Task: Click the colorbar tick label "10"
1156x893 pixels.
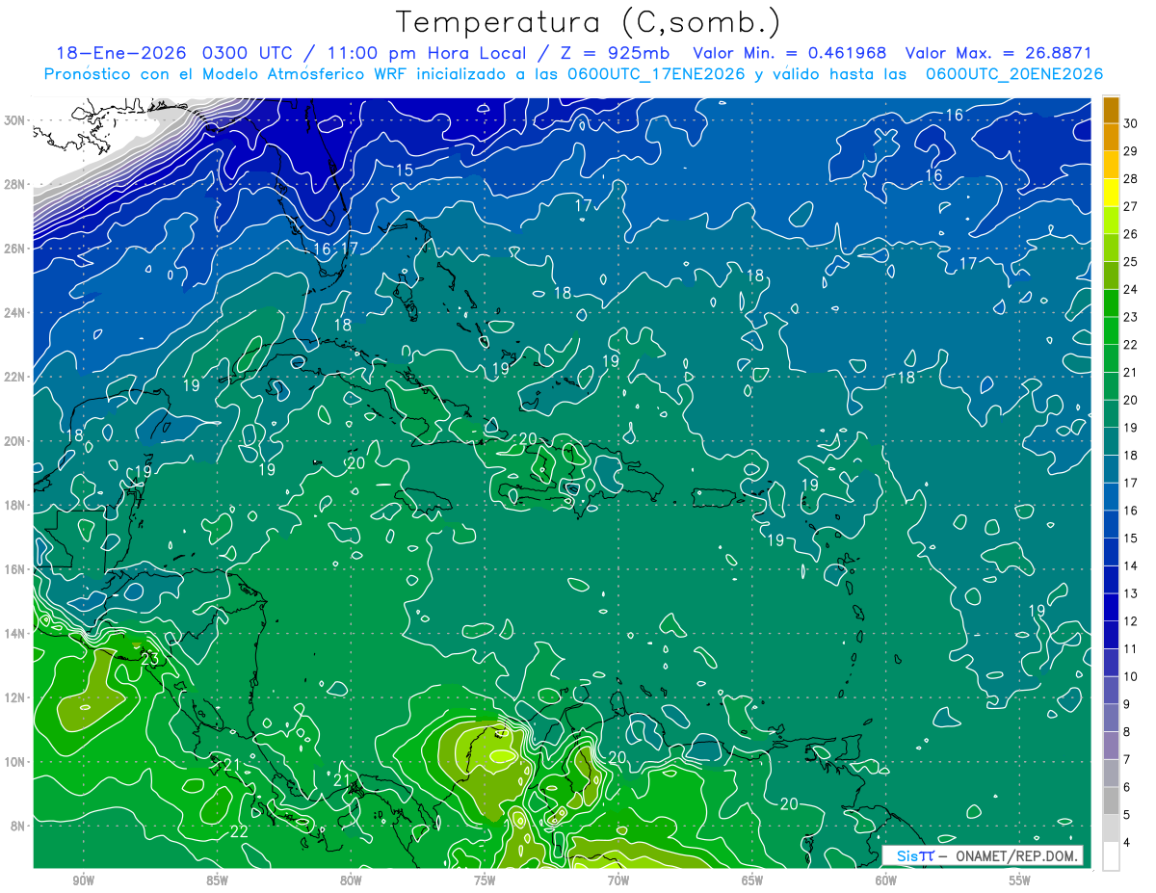Action: pyautogui.click(x=1131, y=677)
